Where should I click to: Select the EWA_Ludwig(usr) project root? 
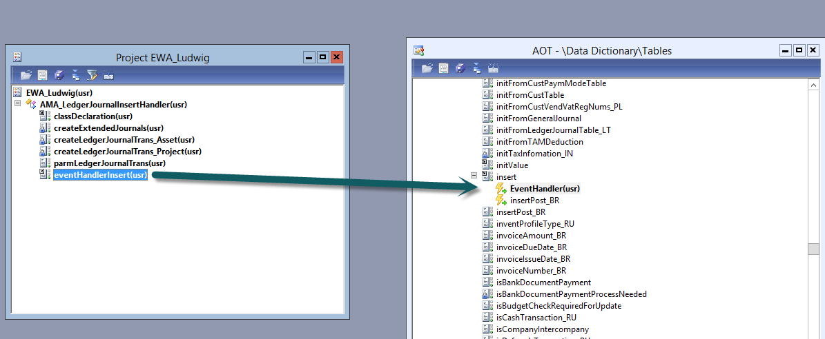click(x=59, y=92)
